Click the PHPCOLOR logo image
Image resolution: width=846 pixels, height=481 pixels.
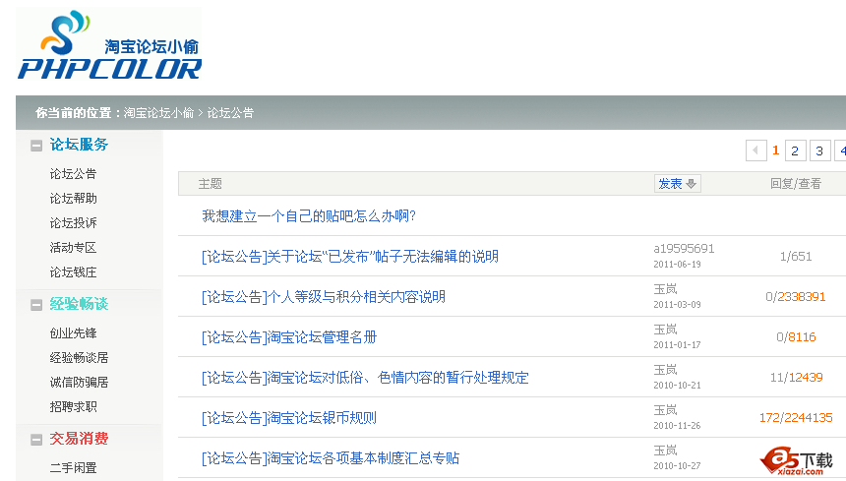pos(109,45)
